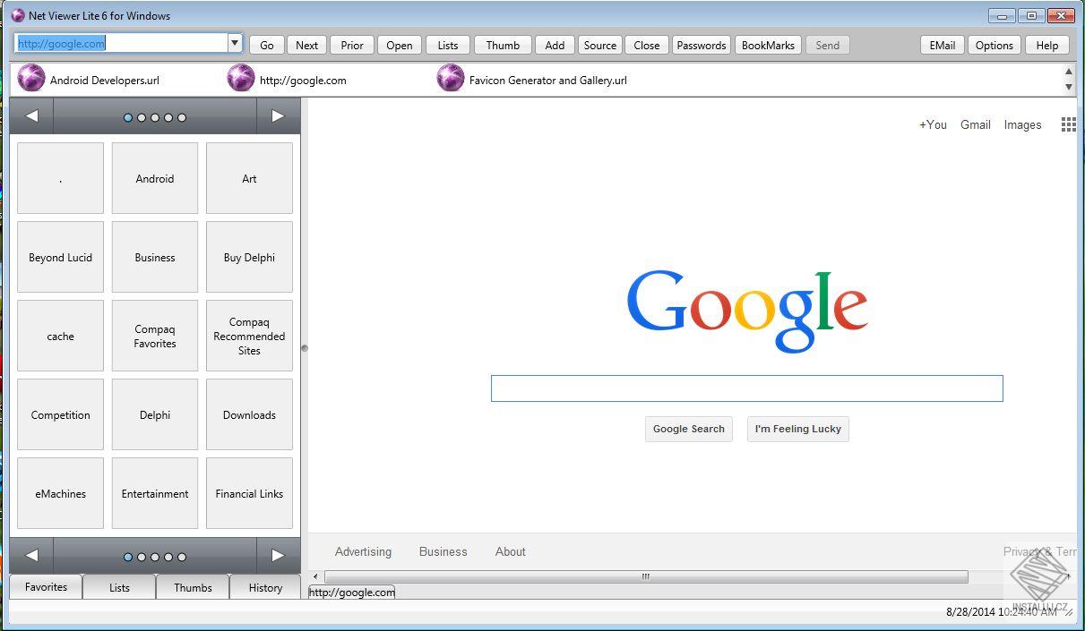Viewport: 1085px width, 631px height.
Task: Select the http://google.com page tab
Action: (x=352, y=592)
